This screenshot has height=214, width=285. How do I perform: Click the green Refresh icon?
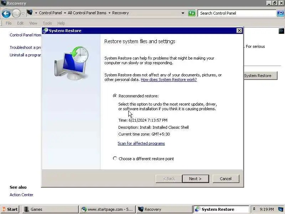click(x=192, y=13)
